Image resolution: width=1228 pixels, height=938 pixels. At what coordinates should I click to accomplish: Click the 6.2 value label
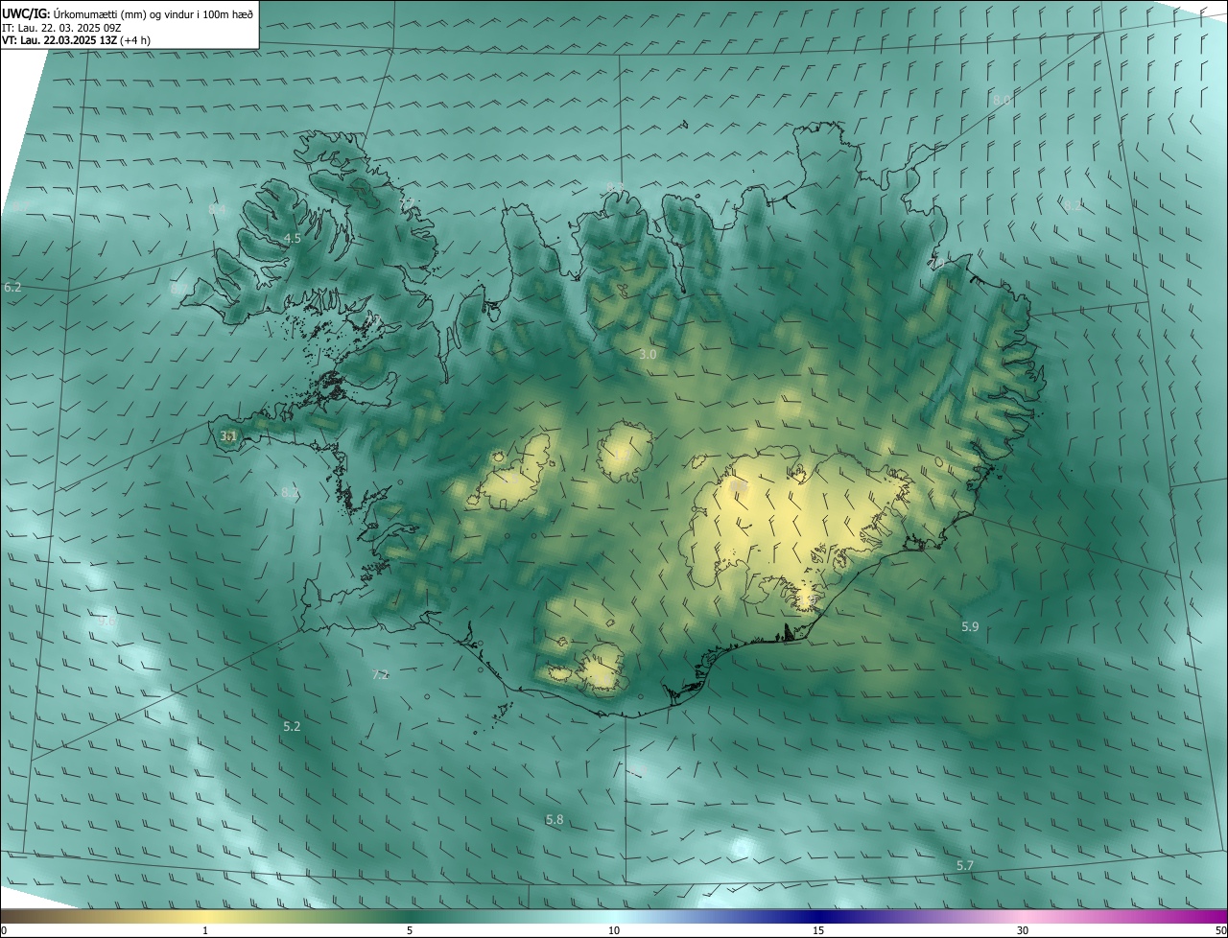12,287
